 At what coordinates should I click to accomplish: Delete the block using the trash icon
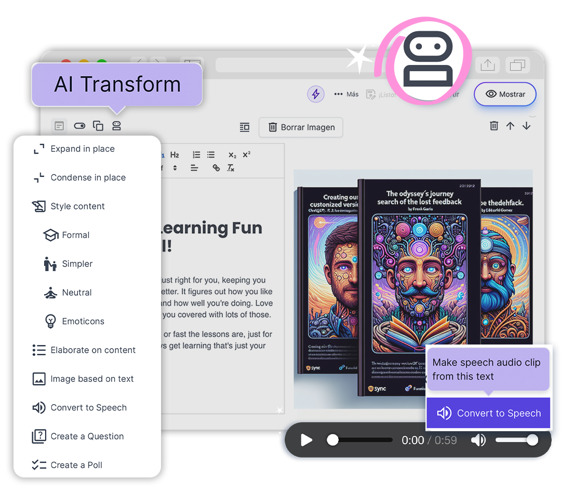pyautogui.click(x=493, y=126)
